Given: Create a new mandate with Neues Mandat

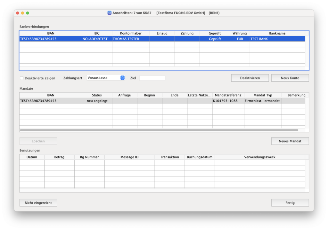Looking at the screenshot, I should pyautogui.click(x=290, y=141).
